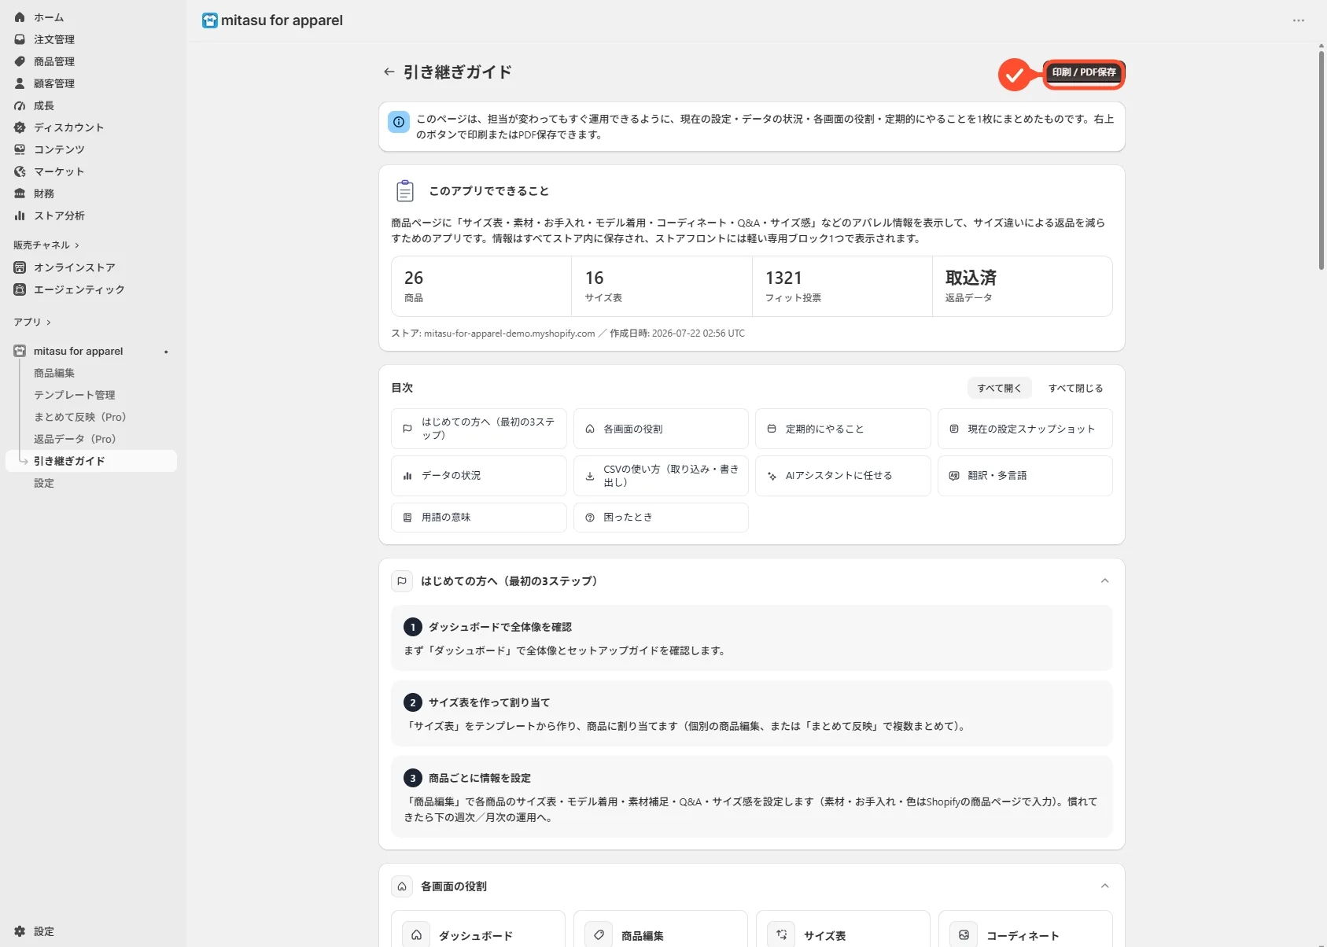Jump to 現在の設定スナップショット contents entry
Viewport: 1327px width, 947px height.
click(x=1025, y=429)
